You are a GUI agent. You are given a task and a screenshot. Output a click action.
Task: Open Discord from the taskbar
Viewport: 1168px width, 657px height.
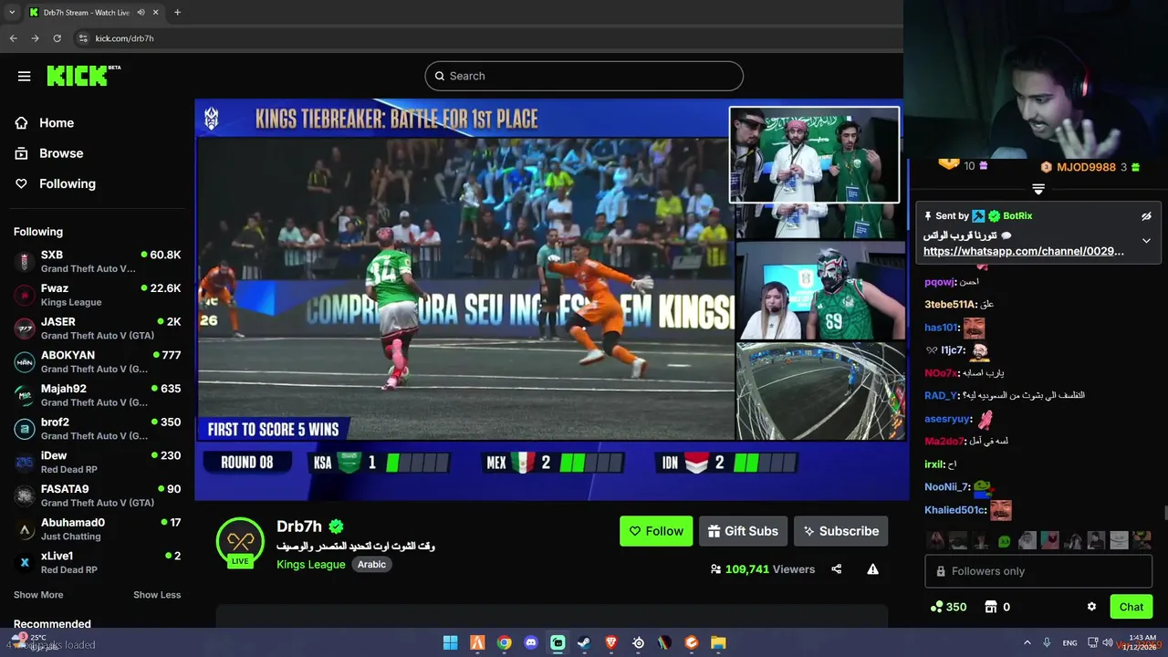[x=531, y=643]
